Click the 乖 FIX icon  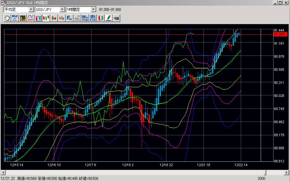pyautogui.click(x=93, y=18)
